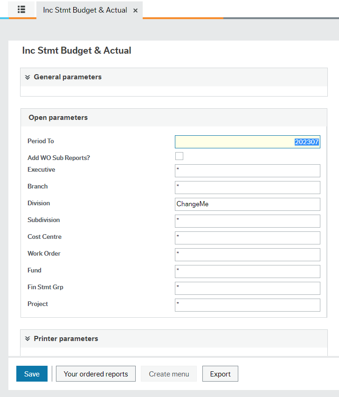339x397 pixels.
Task: Click the Executive parameter field
Action: [247, 170]
